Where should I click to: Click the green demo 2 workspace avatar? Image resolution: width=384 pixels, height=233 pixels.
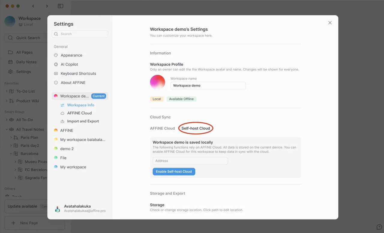55,149
